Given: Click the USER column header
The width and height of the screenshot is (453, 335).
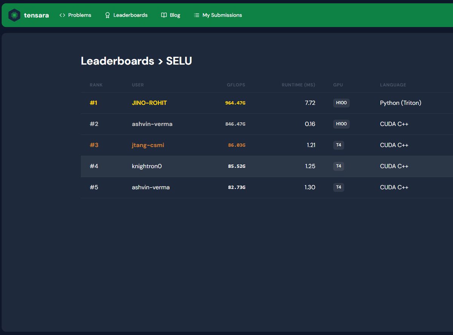Looking at the screenshot, I should click(x=138, y=85).
